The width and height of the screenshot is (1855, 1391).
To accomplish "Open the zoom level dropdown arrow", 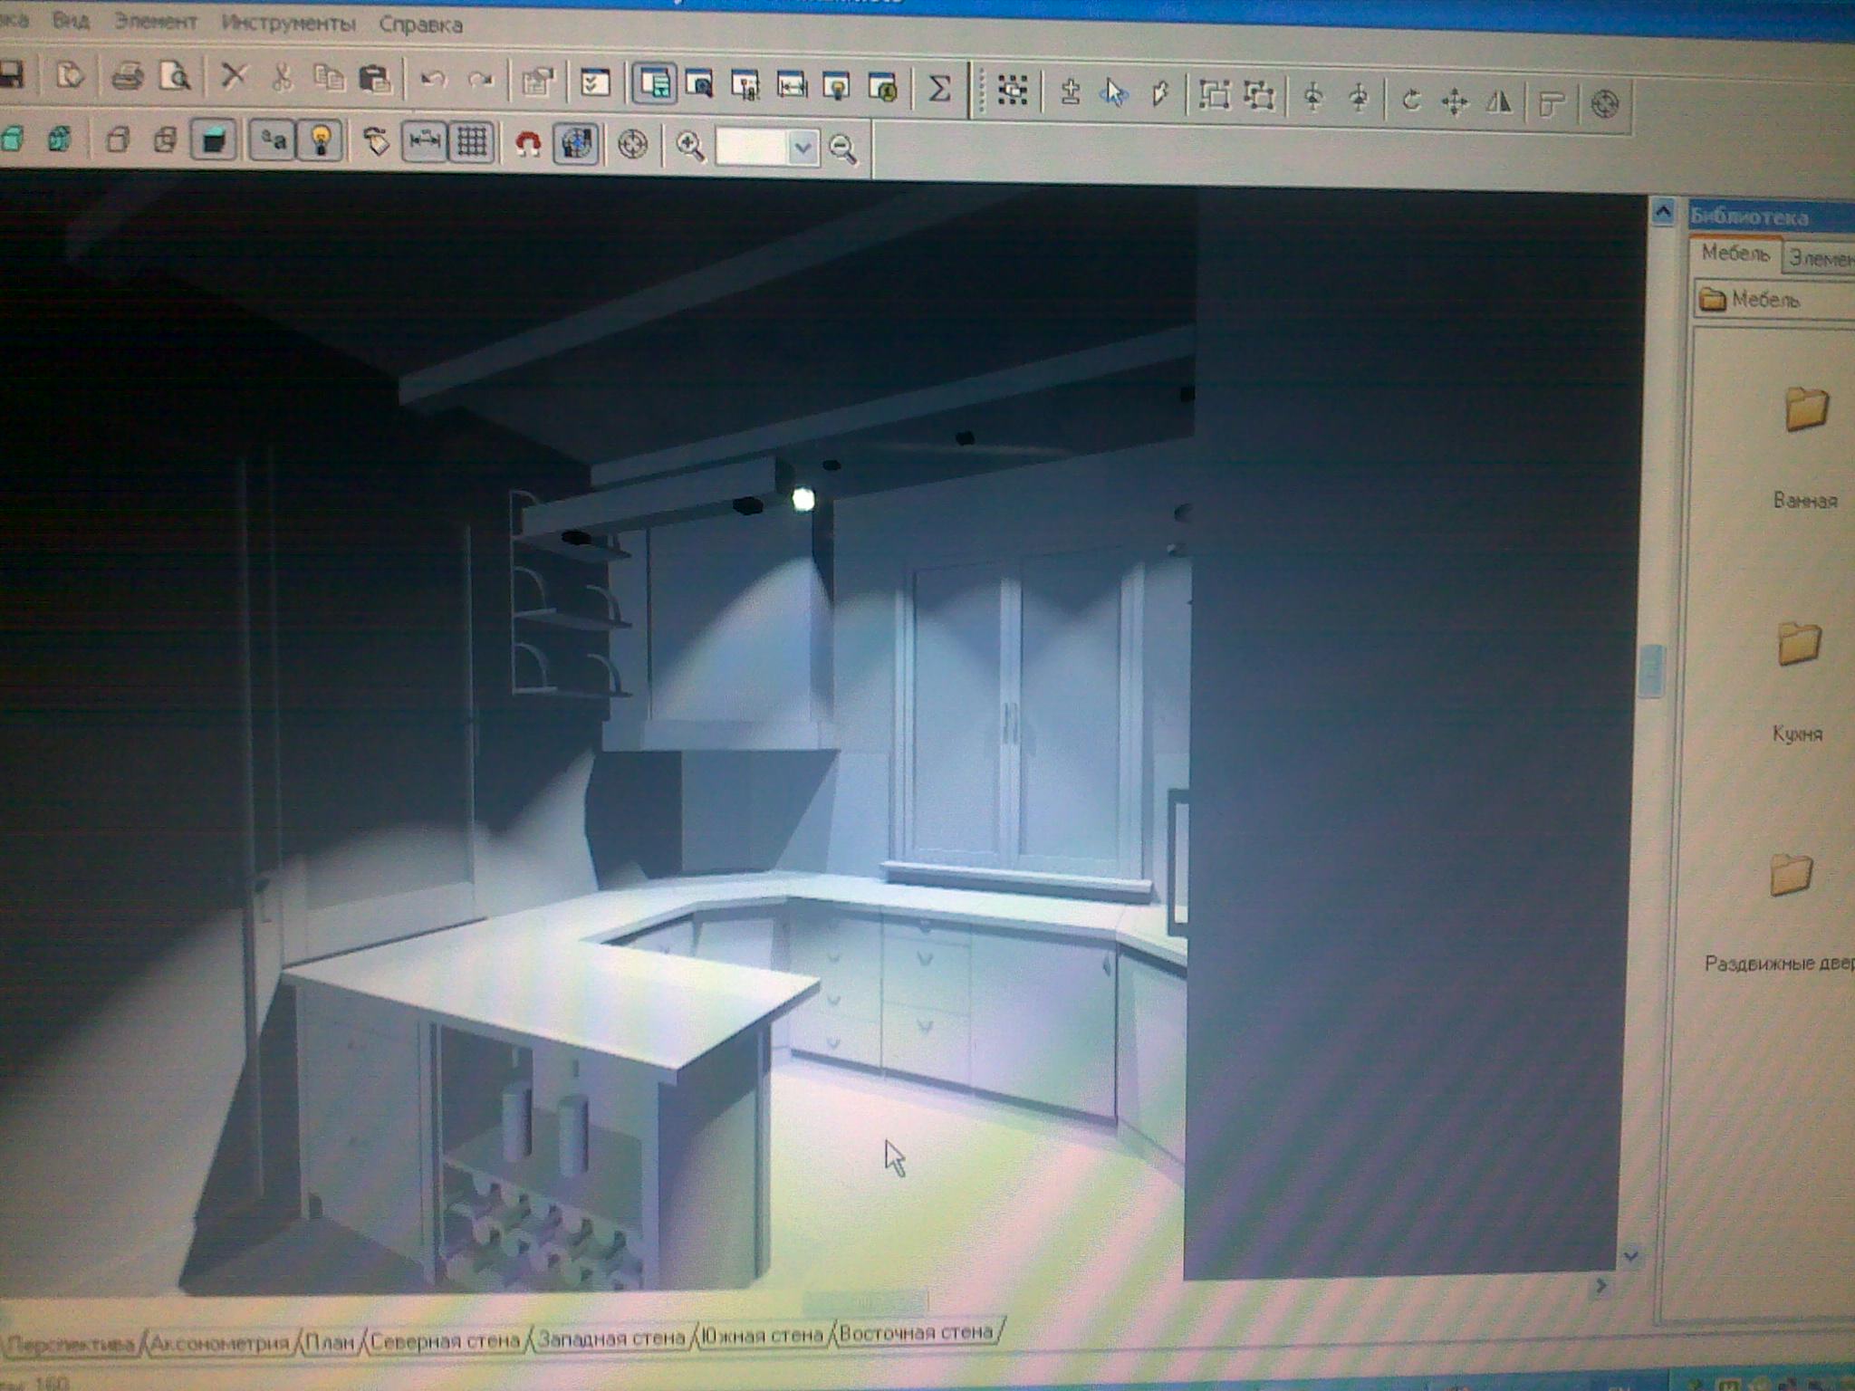I will [x=803, y=149].
